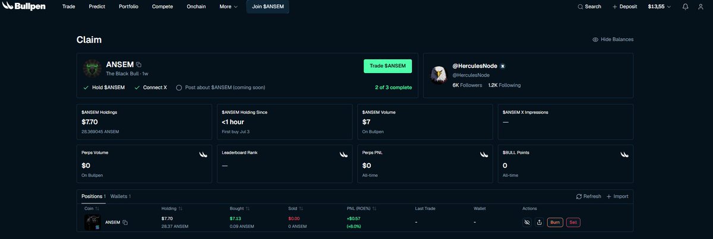Click the 6K Followers count
The height and width of the screenshot is (239, 713).
point(468,85)
